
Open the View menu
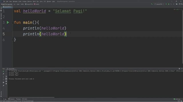point(11,1)
